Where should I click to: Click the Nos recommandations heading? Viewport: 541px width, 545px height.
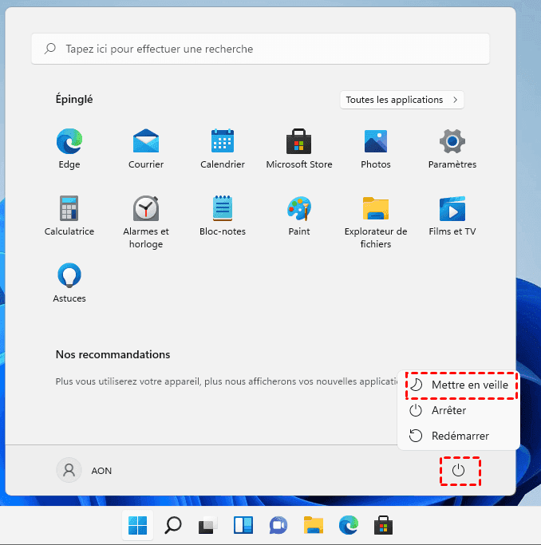(113, 354)
